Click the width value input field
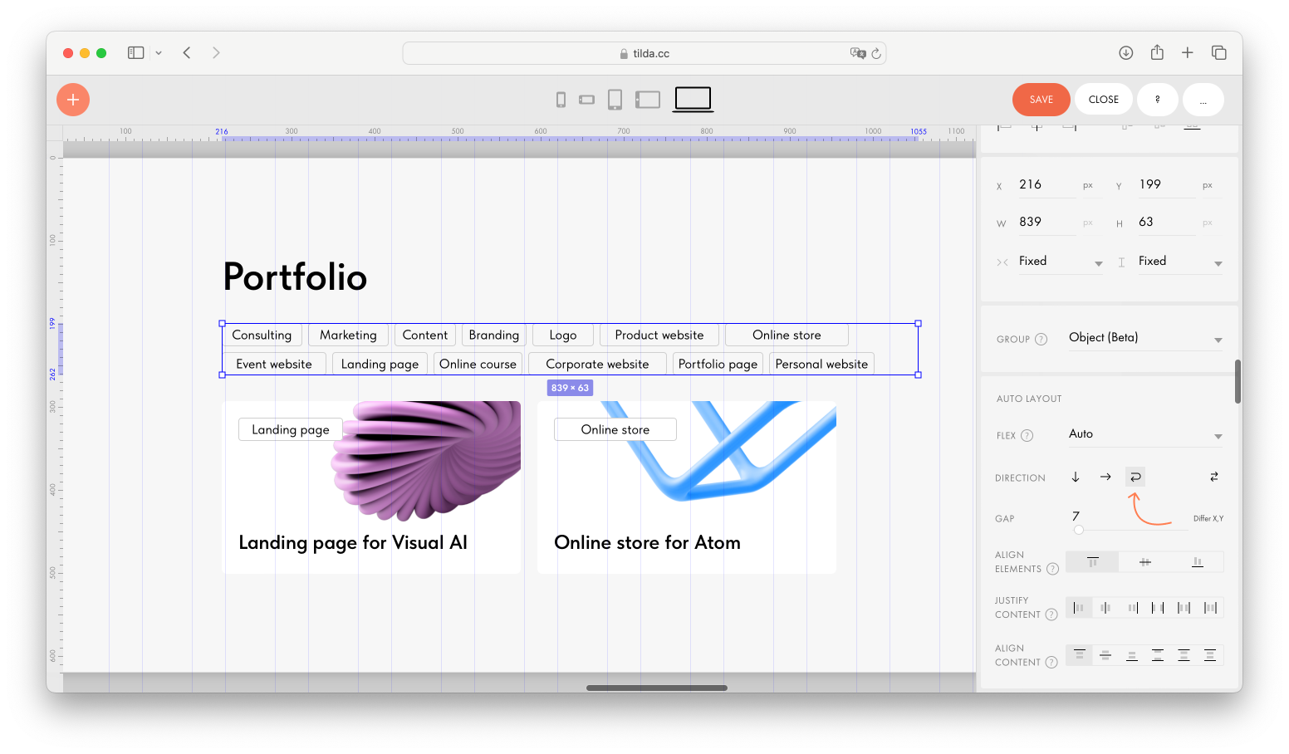 coord(1046,221)
